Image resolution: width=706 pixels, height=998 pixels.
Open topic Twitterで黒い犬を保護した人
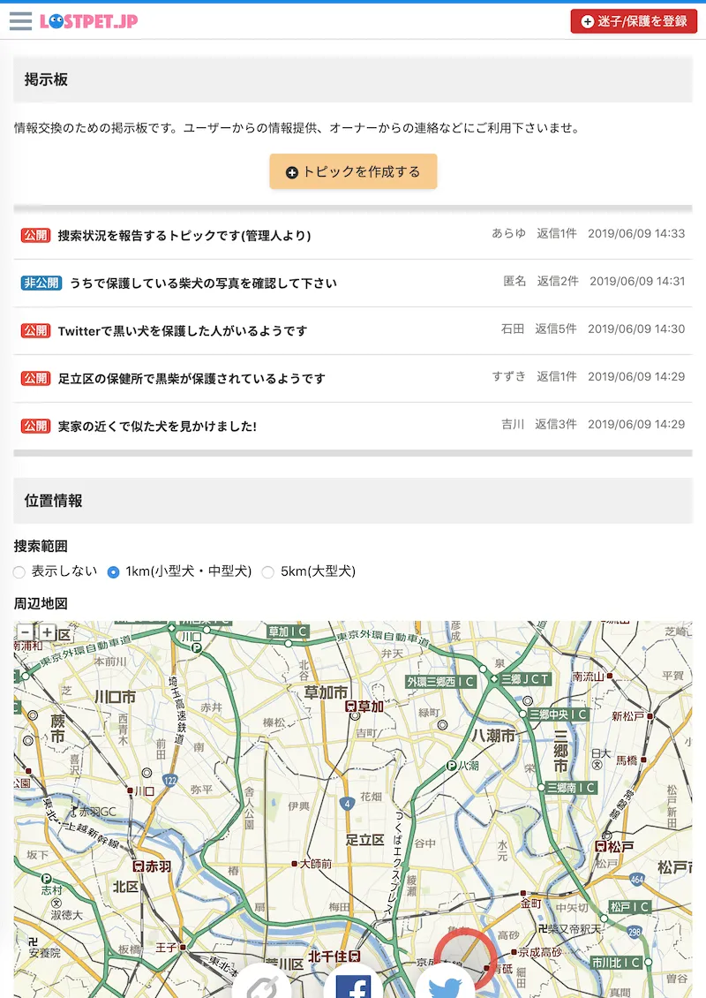click(183, 330)
